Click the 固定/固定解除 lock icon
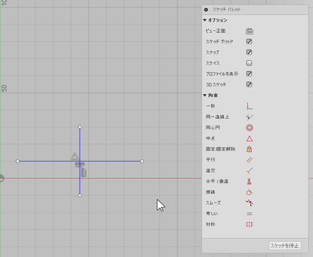This screenshot has width=313, height=257. click(249, 149)
